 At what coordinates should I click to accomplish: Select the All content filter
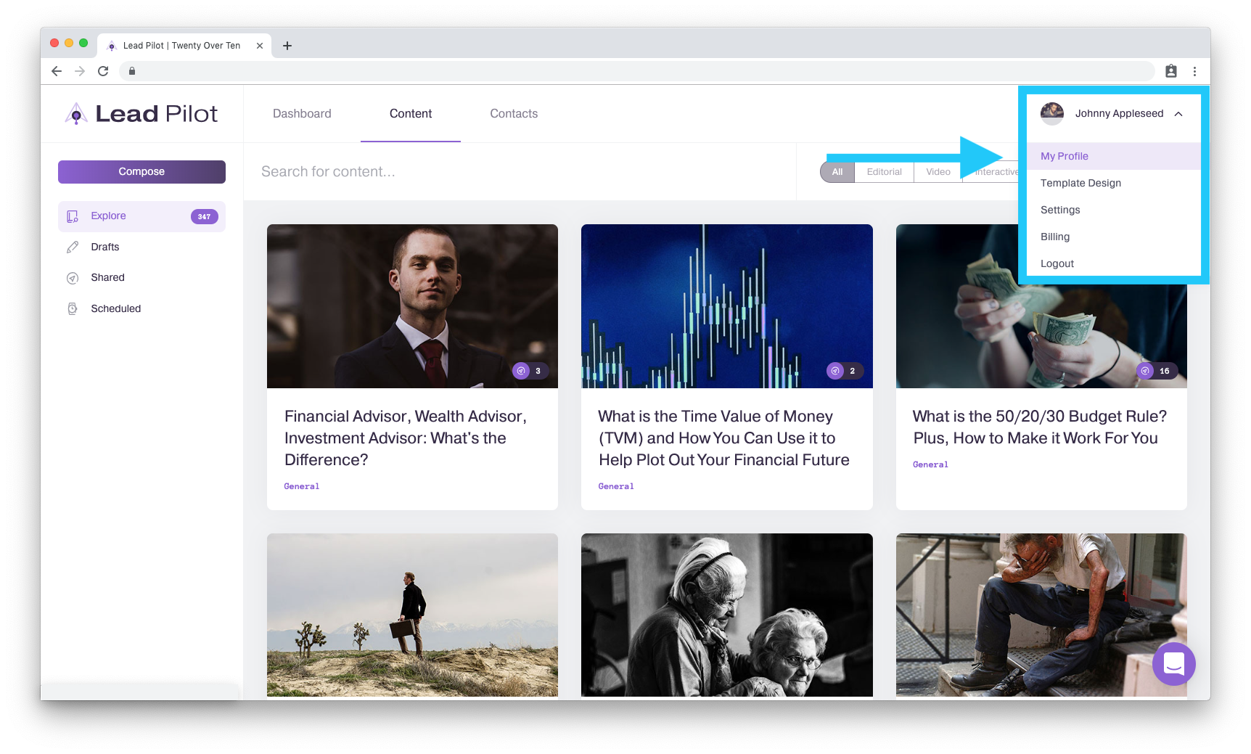click(837, 172)
